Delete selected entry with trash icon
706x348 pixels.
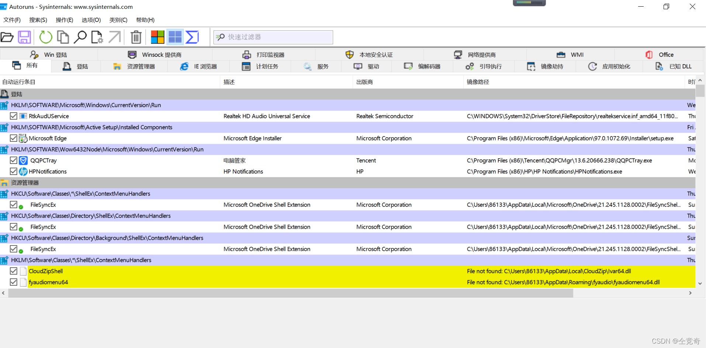click(136, 37)
